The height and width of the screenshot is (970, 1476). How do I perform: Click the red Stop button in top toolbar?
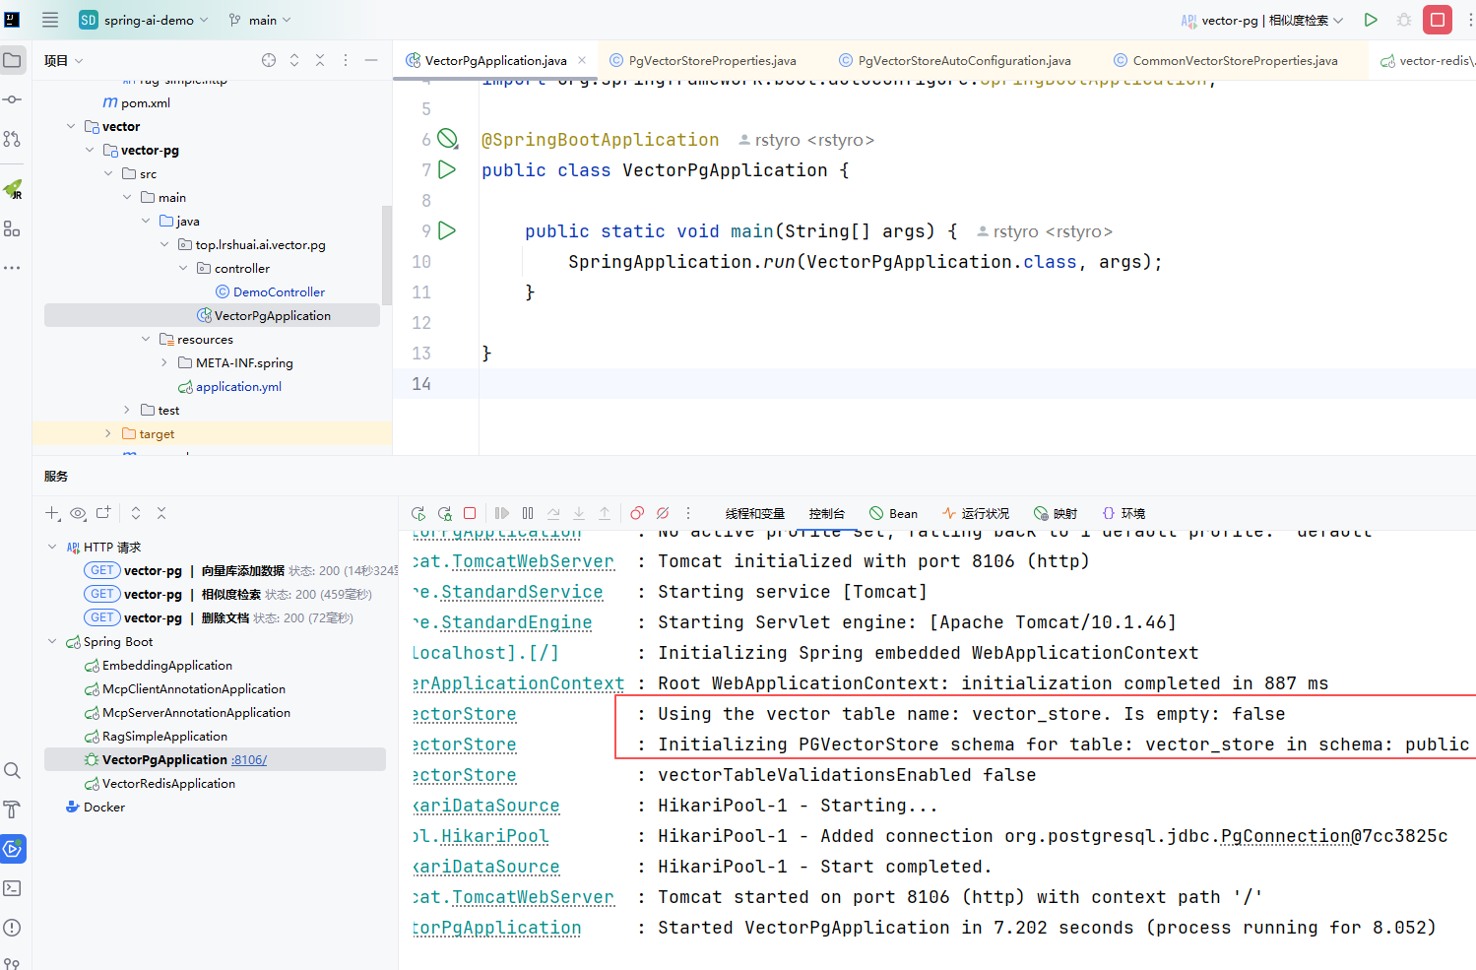click(x=1437, y=20)
